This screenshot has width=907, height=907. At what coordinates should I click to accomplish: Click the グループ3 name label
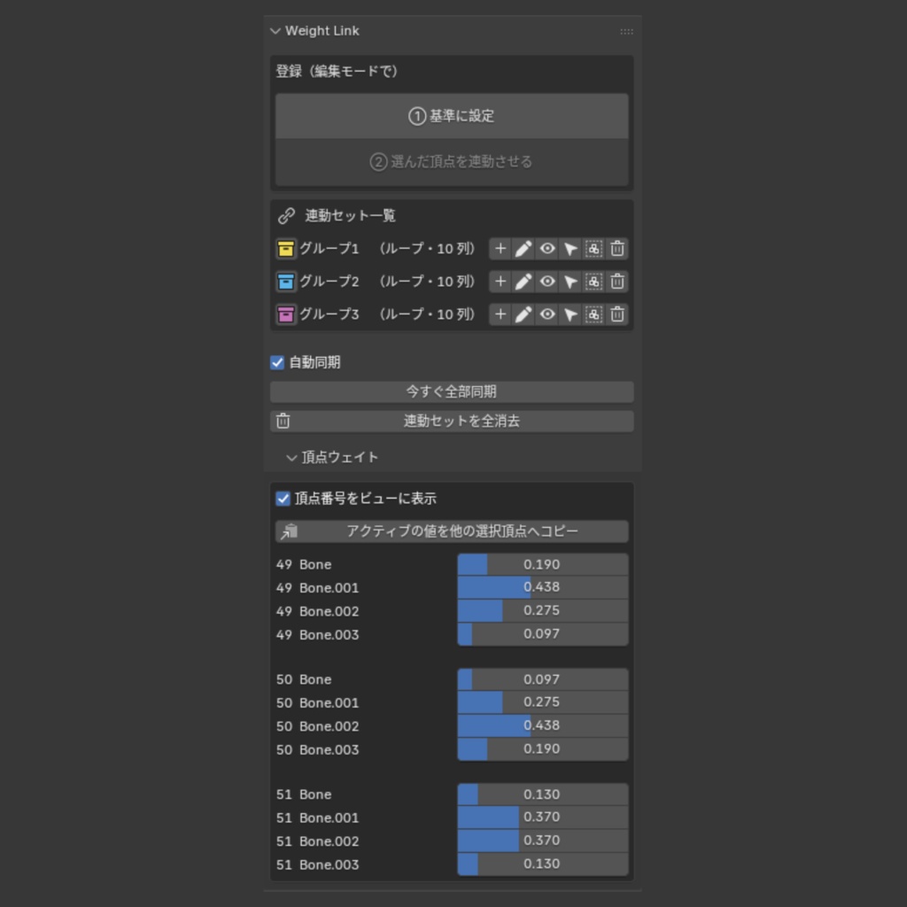[x=329, y=314]
